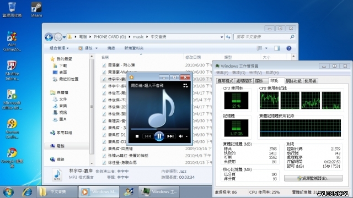This screenshot has width=353, height=198.
Task: Mute the media player volume
Action: 180,136
